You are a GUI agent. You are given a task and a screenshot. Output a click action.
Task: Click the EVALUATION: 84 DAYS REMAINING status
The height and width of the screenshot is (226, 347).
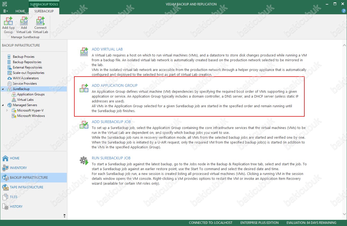pos(311,223)
